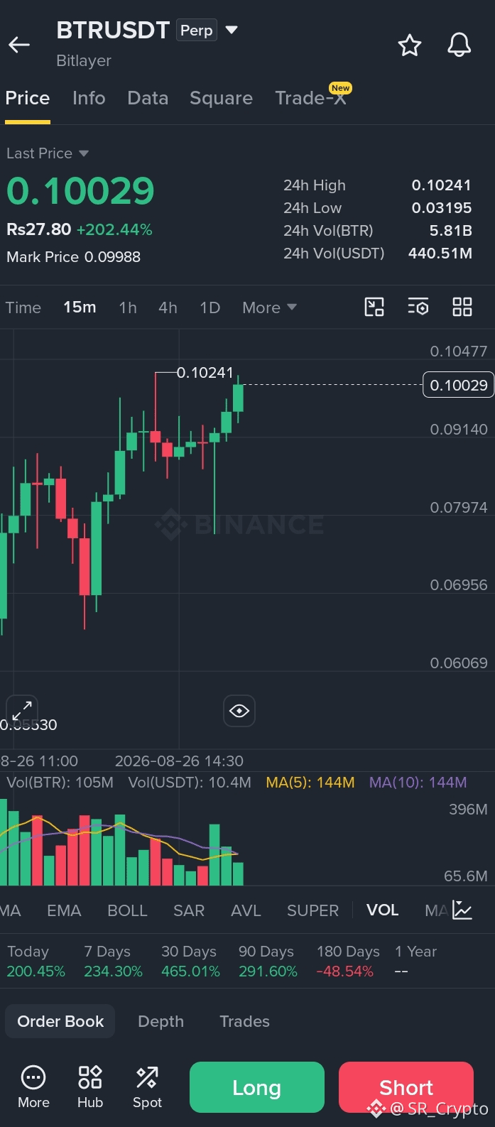Image resolution: width=495 pixels, height=1127 pixels.
Task: Add BTRUSDT to favorites with star
Action: tap(410, 45)
